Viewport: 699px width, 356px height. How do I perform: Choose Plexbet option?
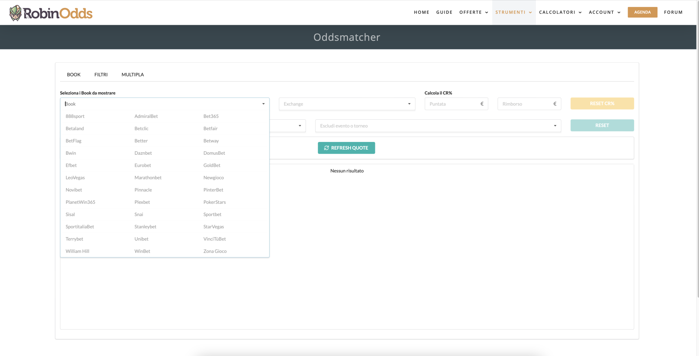point(142,202)
